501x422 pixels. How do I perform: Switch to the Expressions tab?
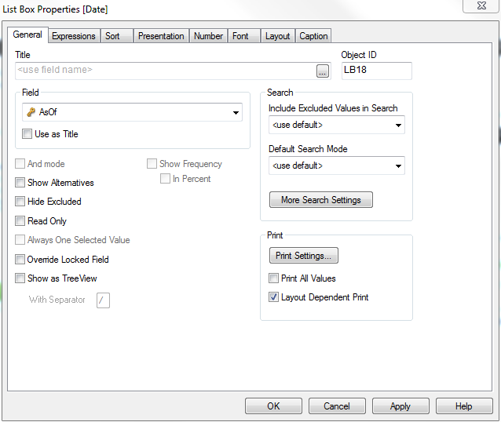tap(74, 36)
